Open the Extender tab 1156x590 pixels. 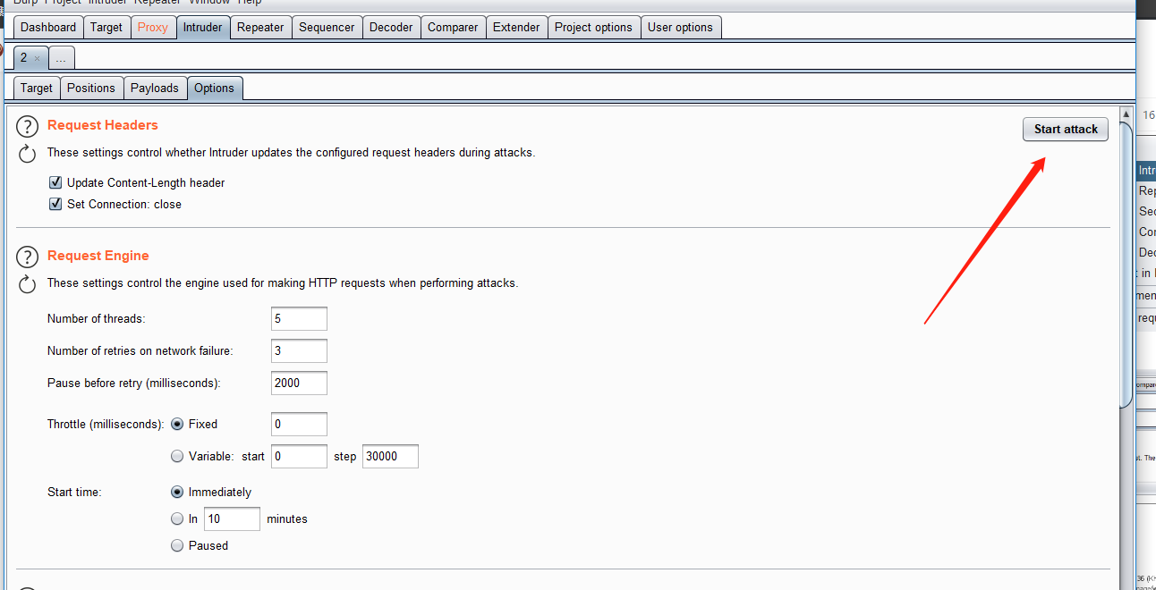click(516, 27)
